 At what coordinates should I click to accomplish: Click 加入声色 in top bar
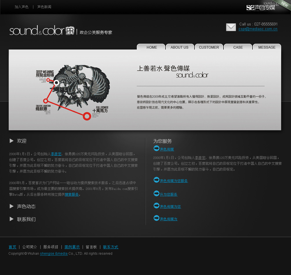(21, 7)
